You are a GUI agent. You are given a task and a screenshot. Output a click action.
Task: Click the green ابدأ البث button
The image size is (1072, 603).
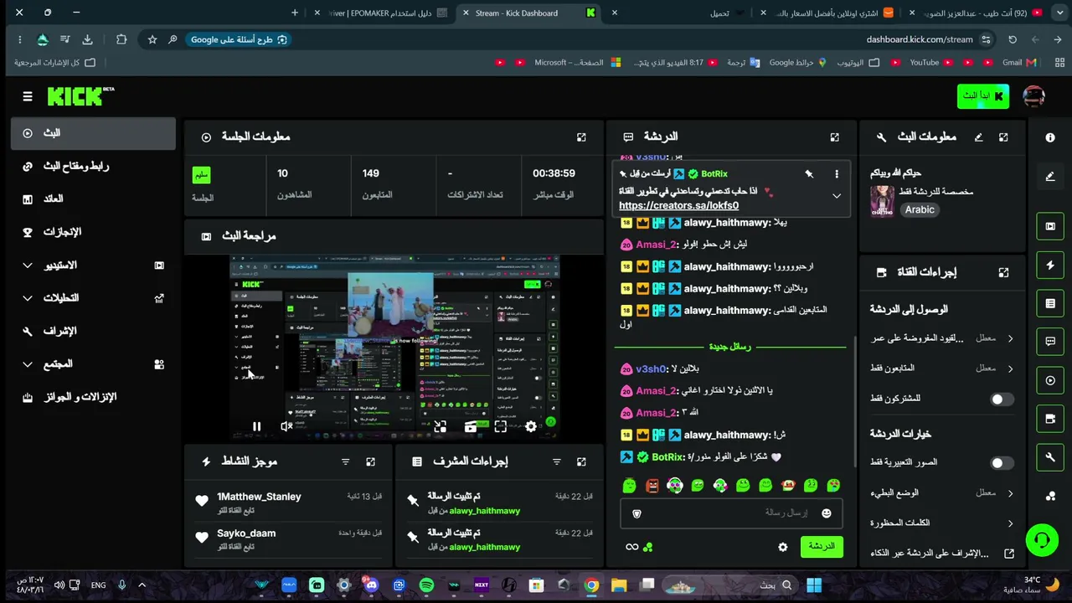[983, 96]
